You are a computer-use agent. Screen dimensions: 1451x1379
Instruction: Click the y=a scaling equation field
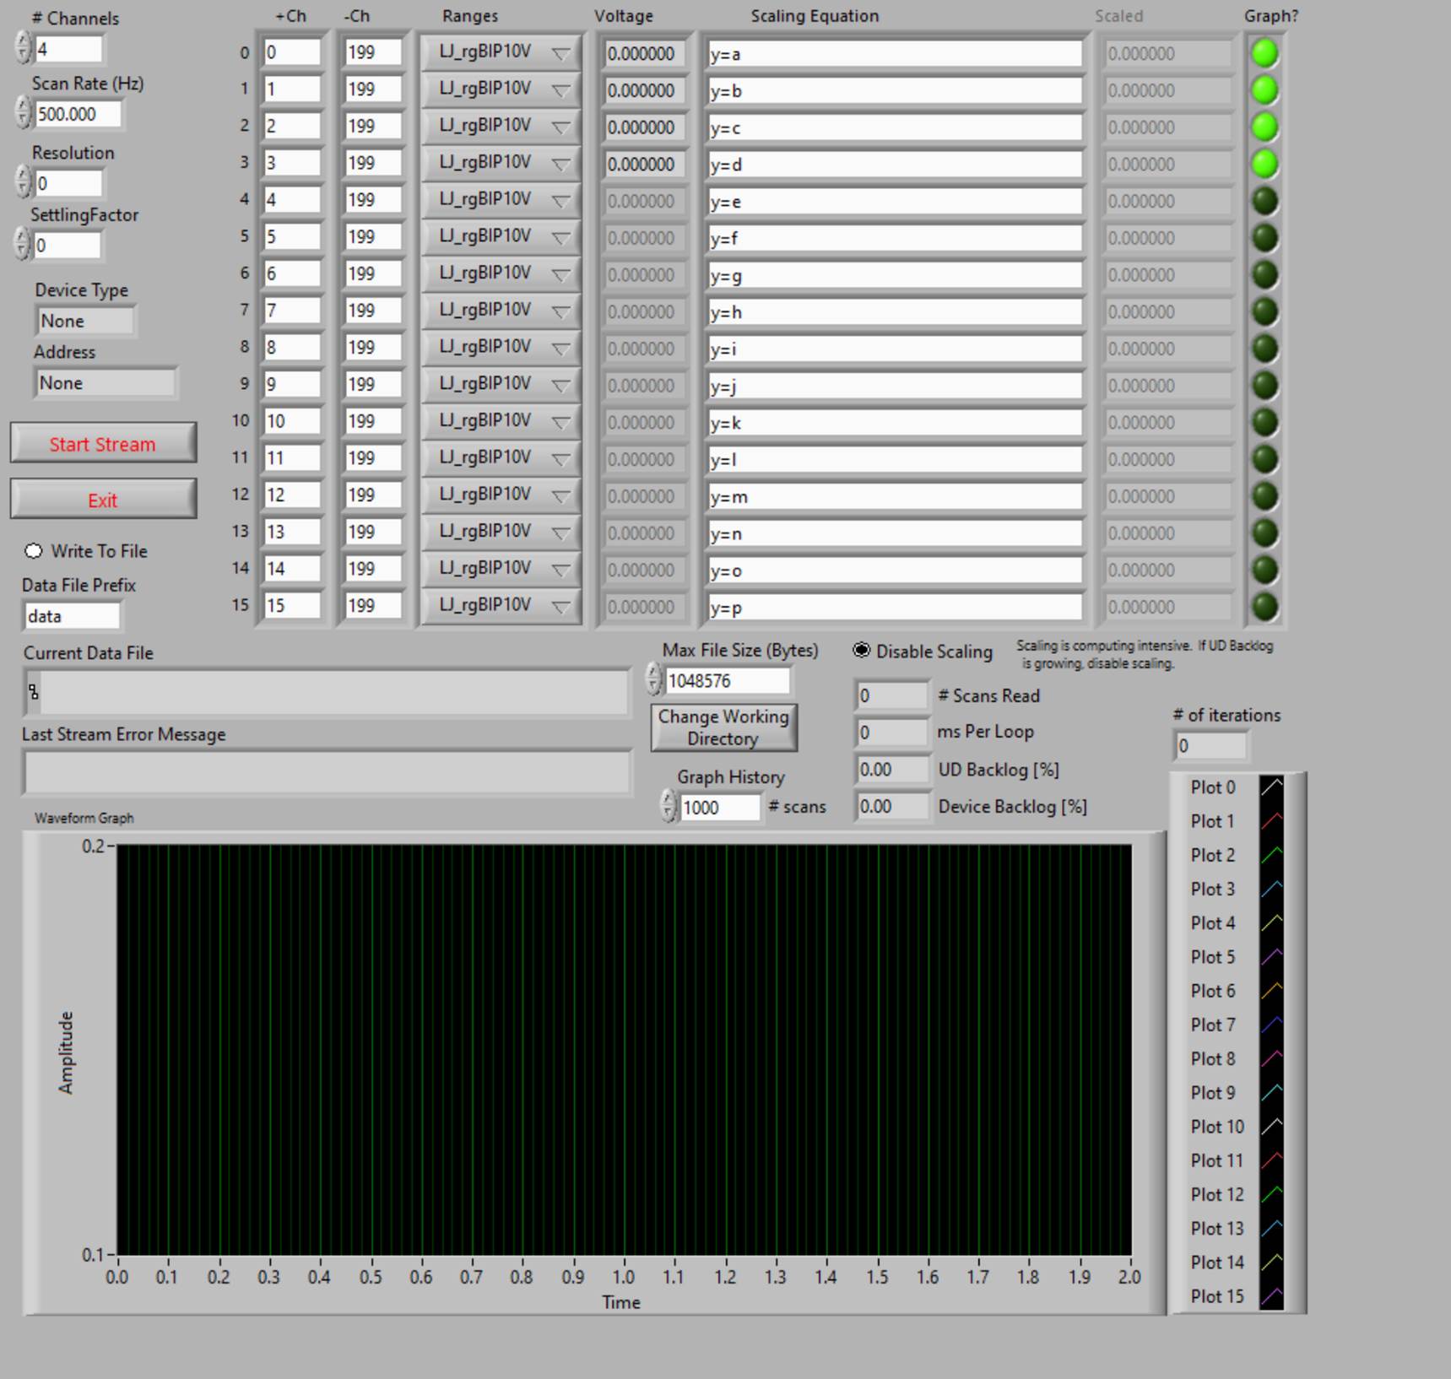point(895,54)
